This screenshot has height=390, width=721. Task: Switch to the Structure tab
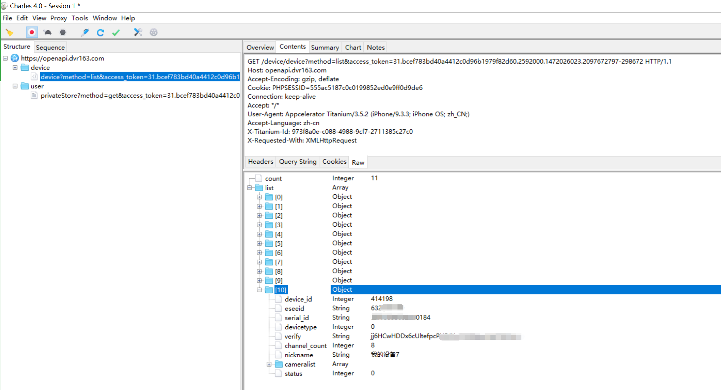[x=17, y=47]
